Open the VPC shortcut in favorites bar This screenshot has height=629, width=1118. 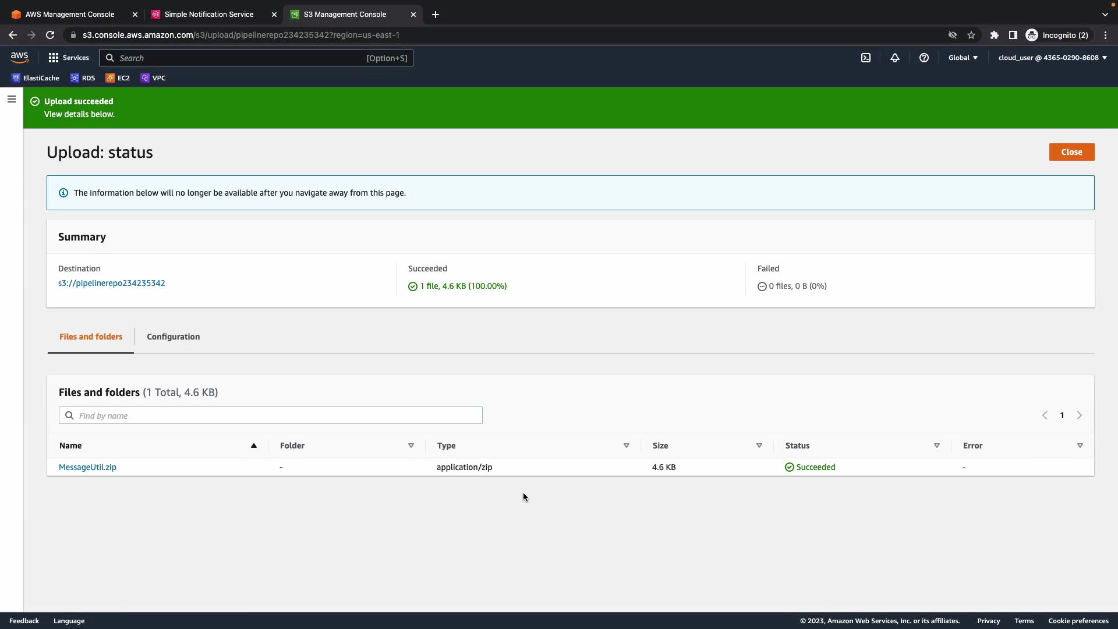click(x=153, y=78)
